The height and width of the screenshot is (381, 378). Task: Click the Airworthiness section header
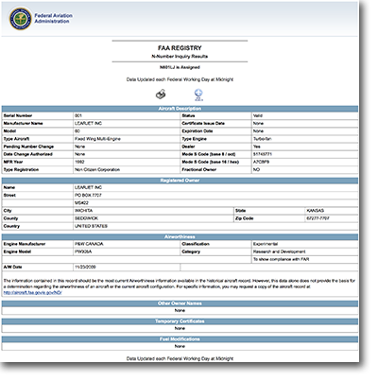click(180, 237)
